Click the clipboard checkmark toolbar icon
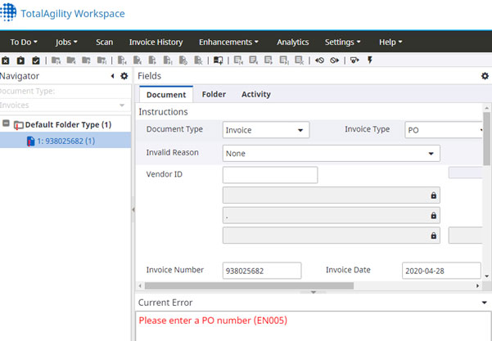The height and width of the screenshot is (341, 492). (x=35, y=60)
